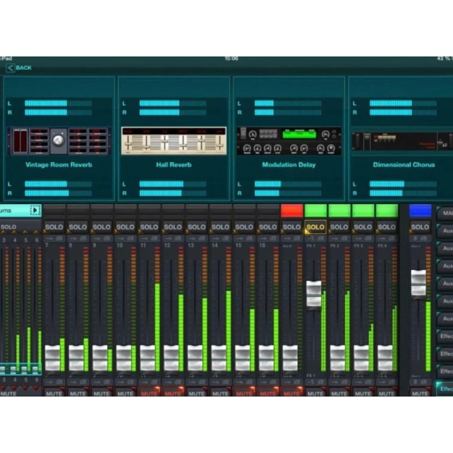Mute channel 7
The width and height of the screenshot is (453, 453).
54,393
